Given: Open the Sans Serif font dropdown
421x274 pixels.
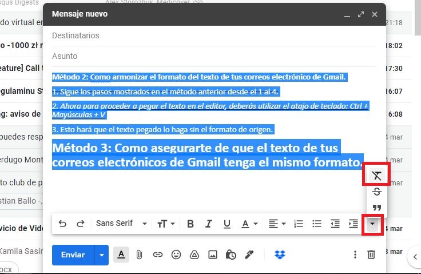Looking at the screenshot, I should (x=121, y=224).
